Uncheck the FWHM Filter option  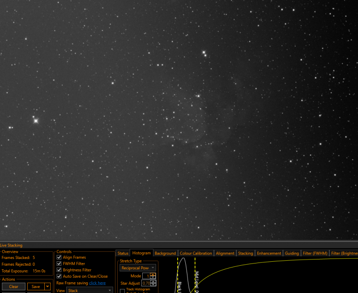(59, 263)
